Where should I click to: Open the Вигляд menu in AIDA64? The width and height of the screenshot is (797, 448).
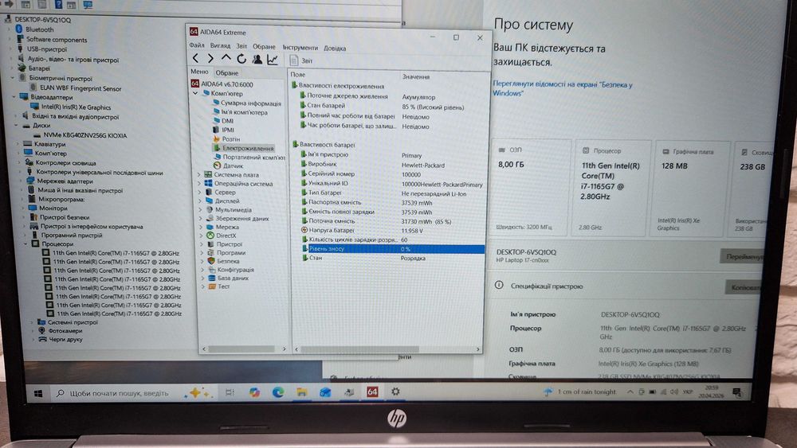pyautogui.click(x=220, y=45)
